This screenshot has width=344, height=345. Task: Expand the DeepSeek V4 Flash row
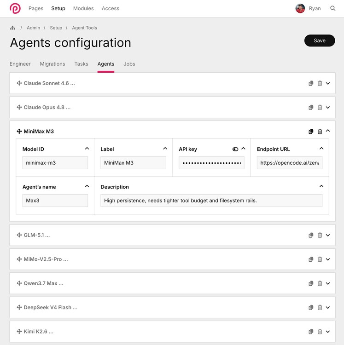click(328, 307)
